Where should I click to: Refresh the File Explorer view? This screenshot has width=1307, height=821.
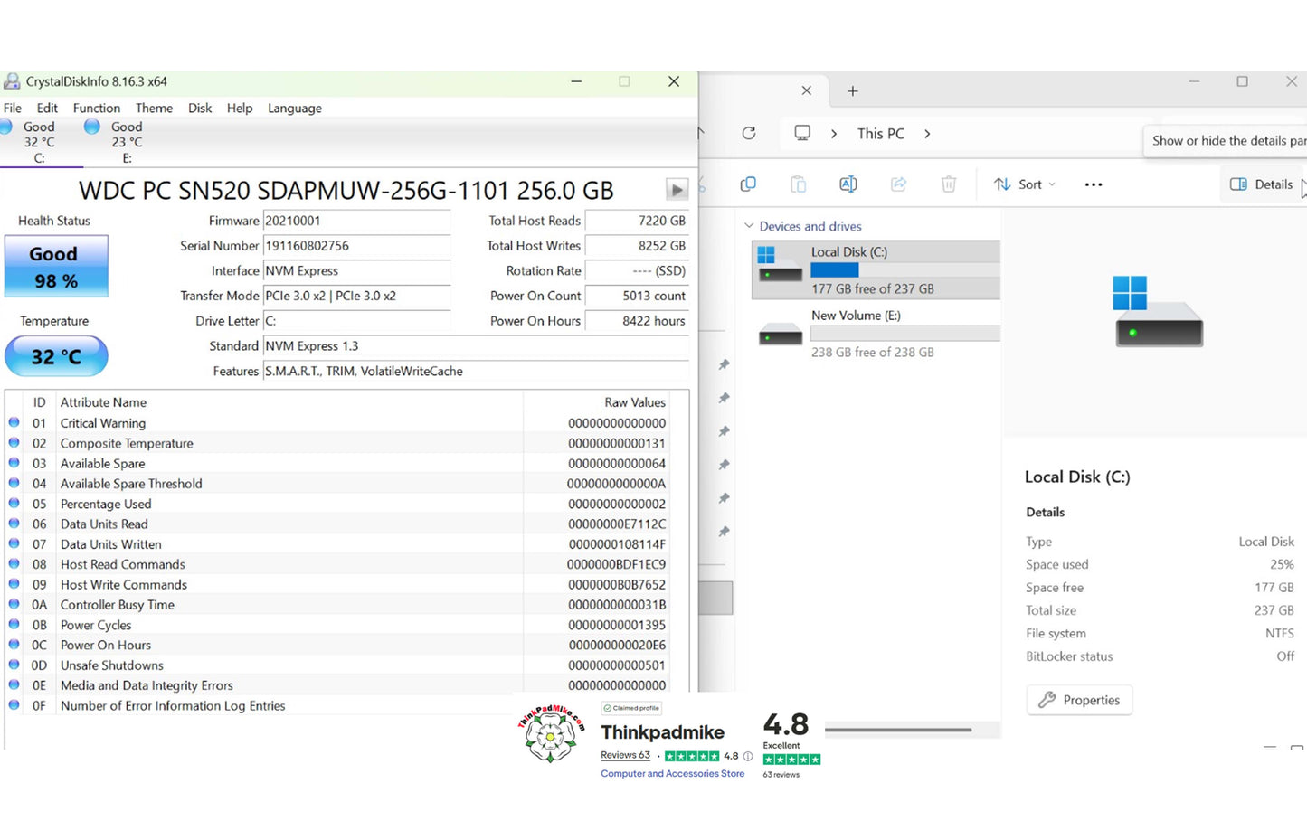click(x=749, y=133)
